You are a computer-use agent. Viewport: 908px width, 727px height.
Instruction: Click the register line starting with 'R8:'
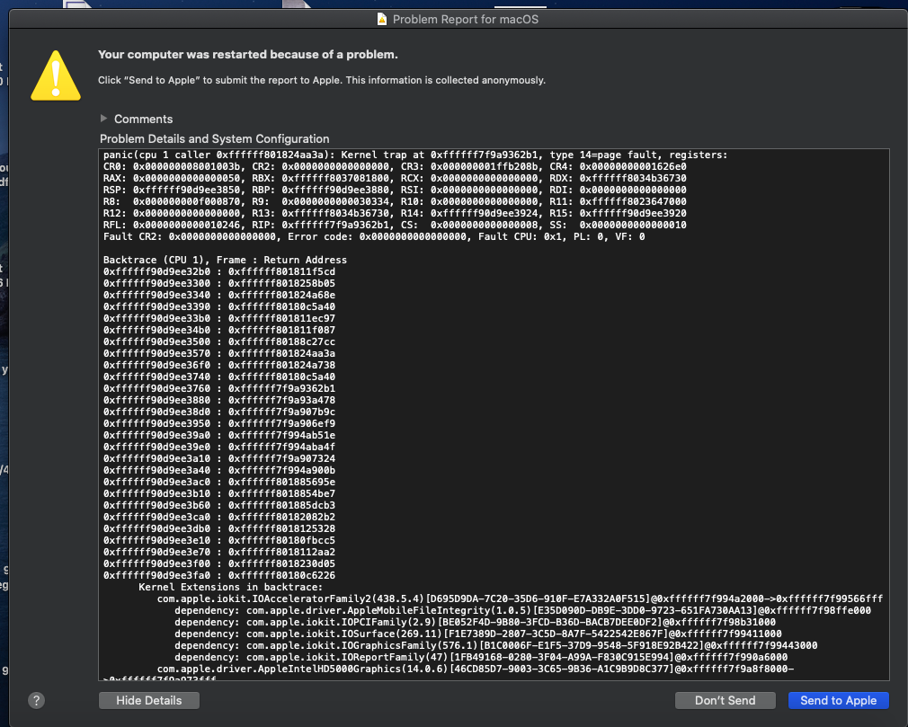[x=395, y=201]
